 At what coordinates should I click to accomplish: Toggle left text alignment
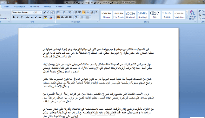pyautogui.click(x=58, y=17)
